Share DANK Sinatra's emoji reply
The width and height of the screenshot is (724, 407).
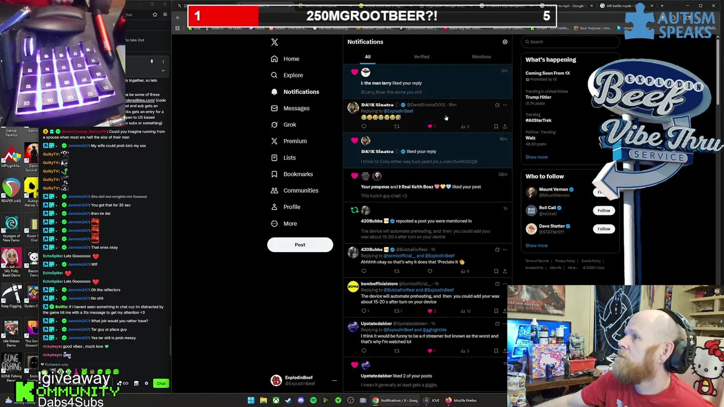(x=505, y=126)
